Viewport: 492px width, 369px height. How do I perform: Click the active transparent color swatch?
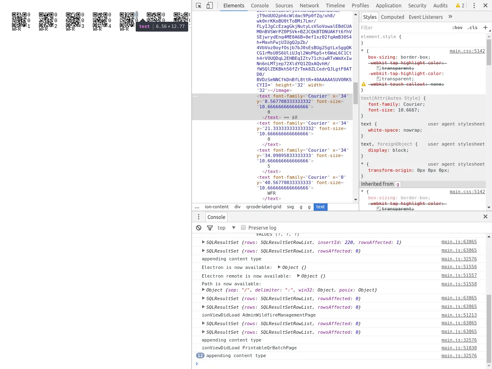click(x=379, y=79)
